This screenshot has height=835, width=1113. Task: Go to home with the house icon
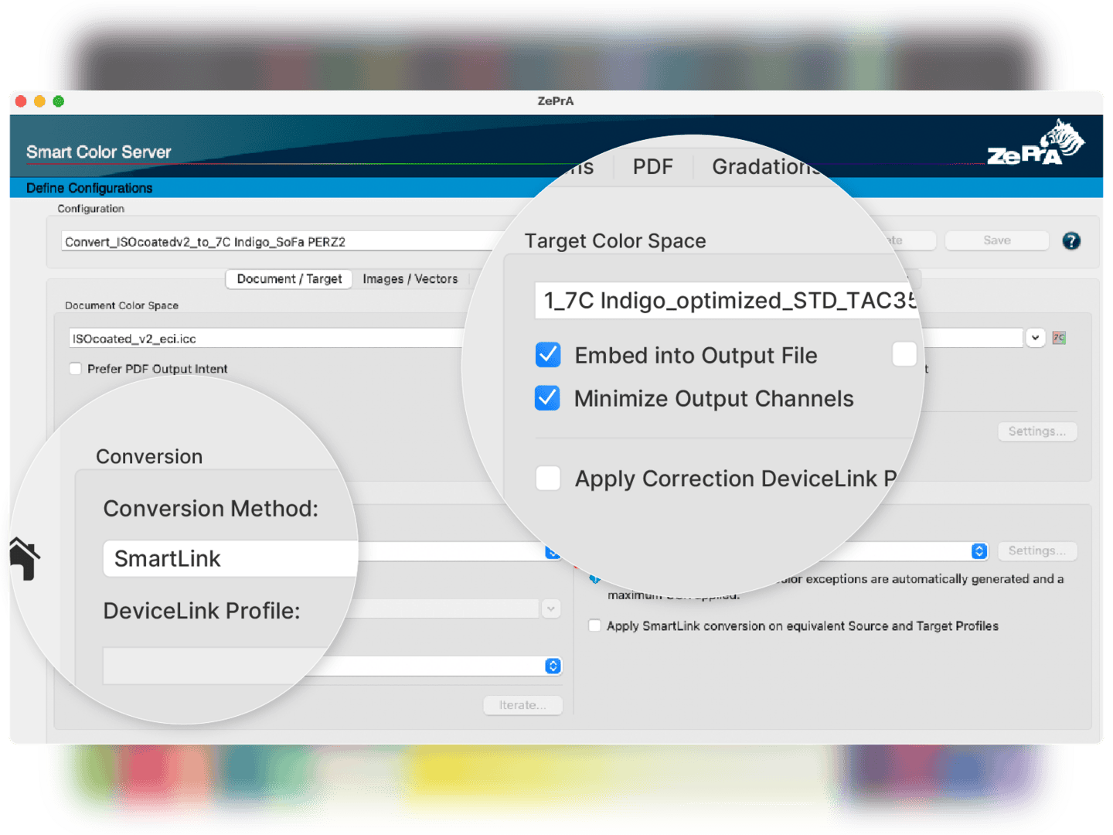point(25,558)
